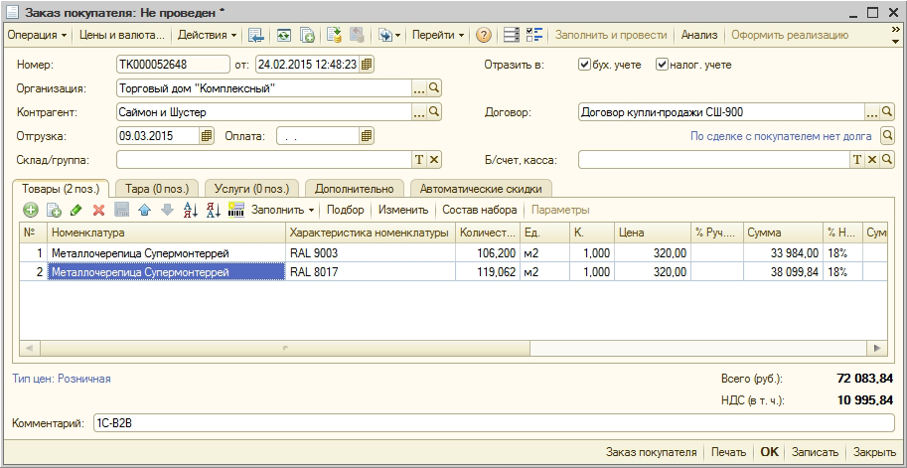Image resolution: width=907 pixels, height=468 pixels.
Task: Switch to the Товары (2 поз.) tab
Action: pyautogui.click(x=61, y=189)
